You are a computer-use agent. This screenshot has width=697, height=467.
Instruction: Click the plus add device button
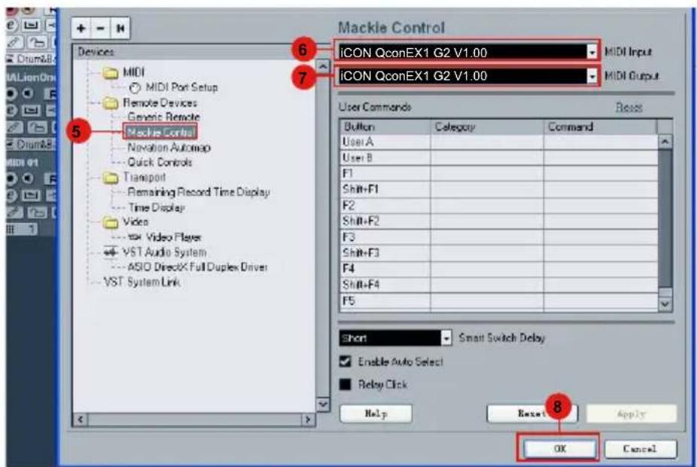(81, 29)
